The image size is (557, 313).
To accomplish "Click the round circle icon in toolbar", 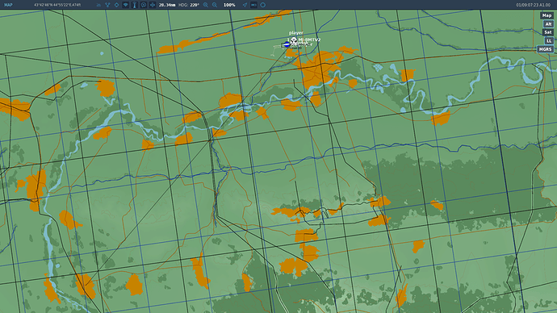I will 263,5.
